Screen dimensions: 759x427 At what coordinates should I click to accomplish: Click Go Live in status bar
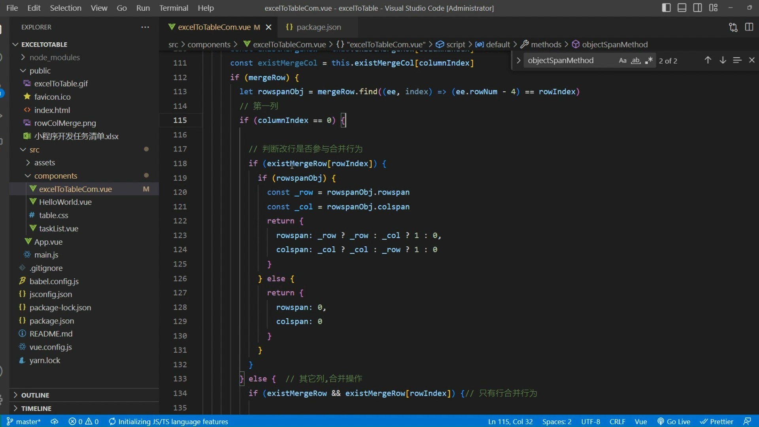674,421
